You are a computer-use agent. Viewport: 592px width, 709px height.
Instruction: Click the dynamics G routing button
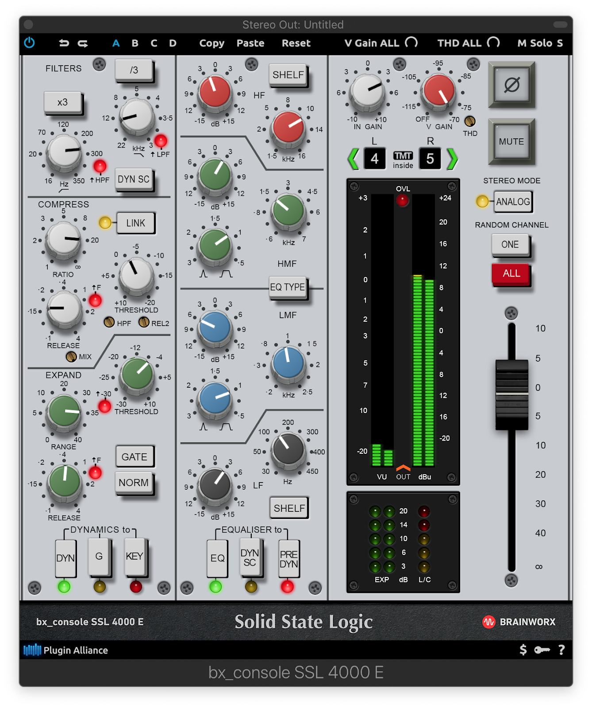point(99,557)
